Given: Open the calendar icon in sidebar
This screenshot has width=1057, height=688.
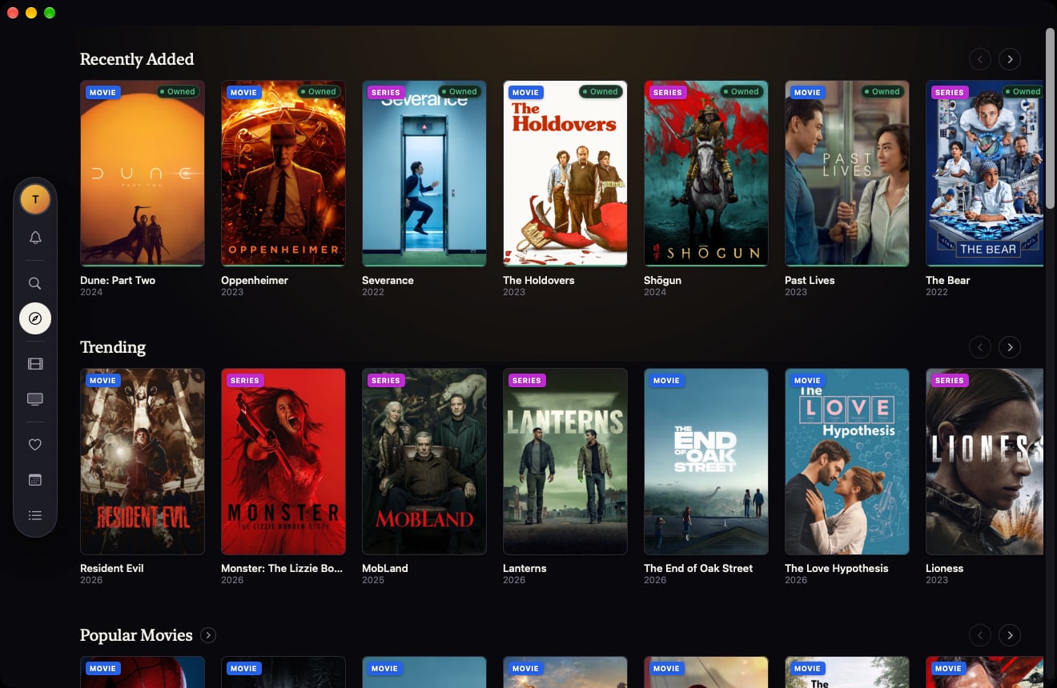Looking at the screenshot, I should click(x=35, y=480).
